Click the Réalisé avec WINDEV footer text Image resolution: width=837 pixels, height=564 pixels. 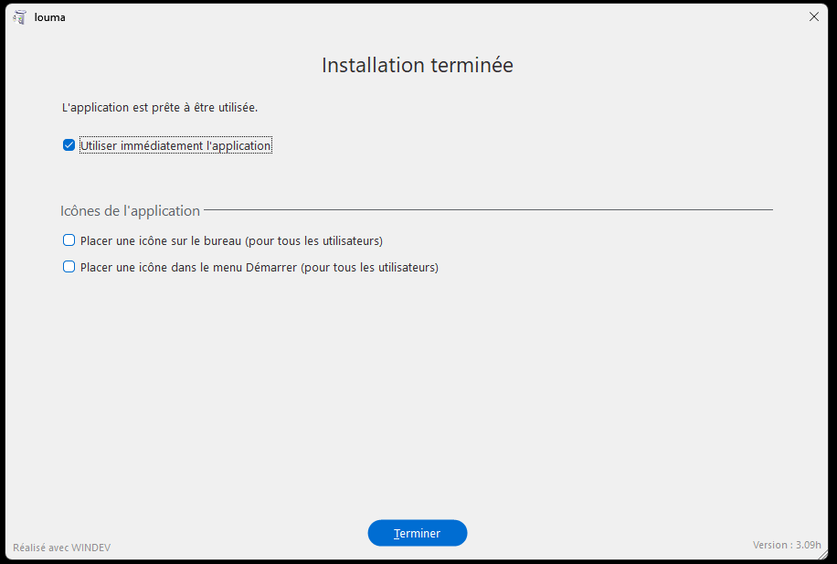coord(62,548)
